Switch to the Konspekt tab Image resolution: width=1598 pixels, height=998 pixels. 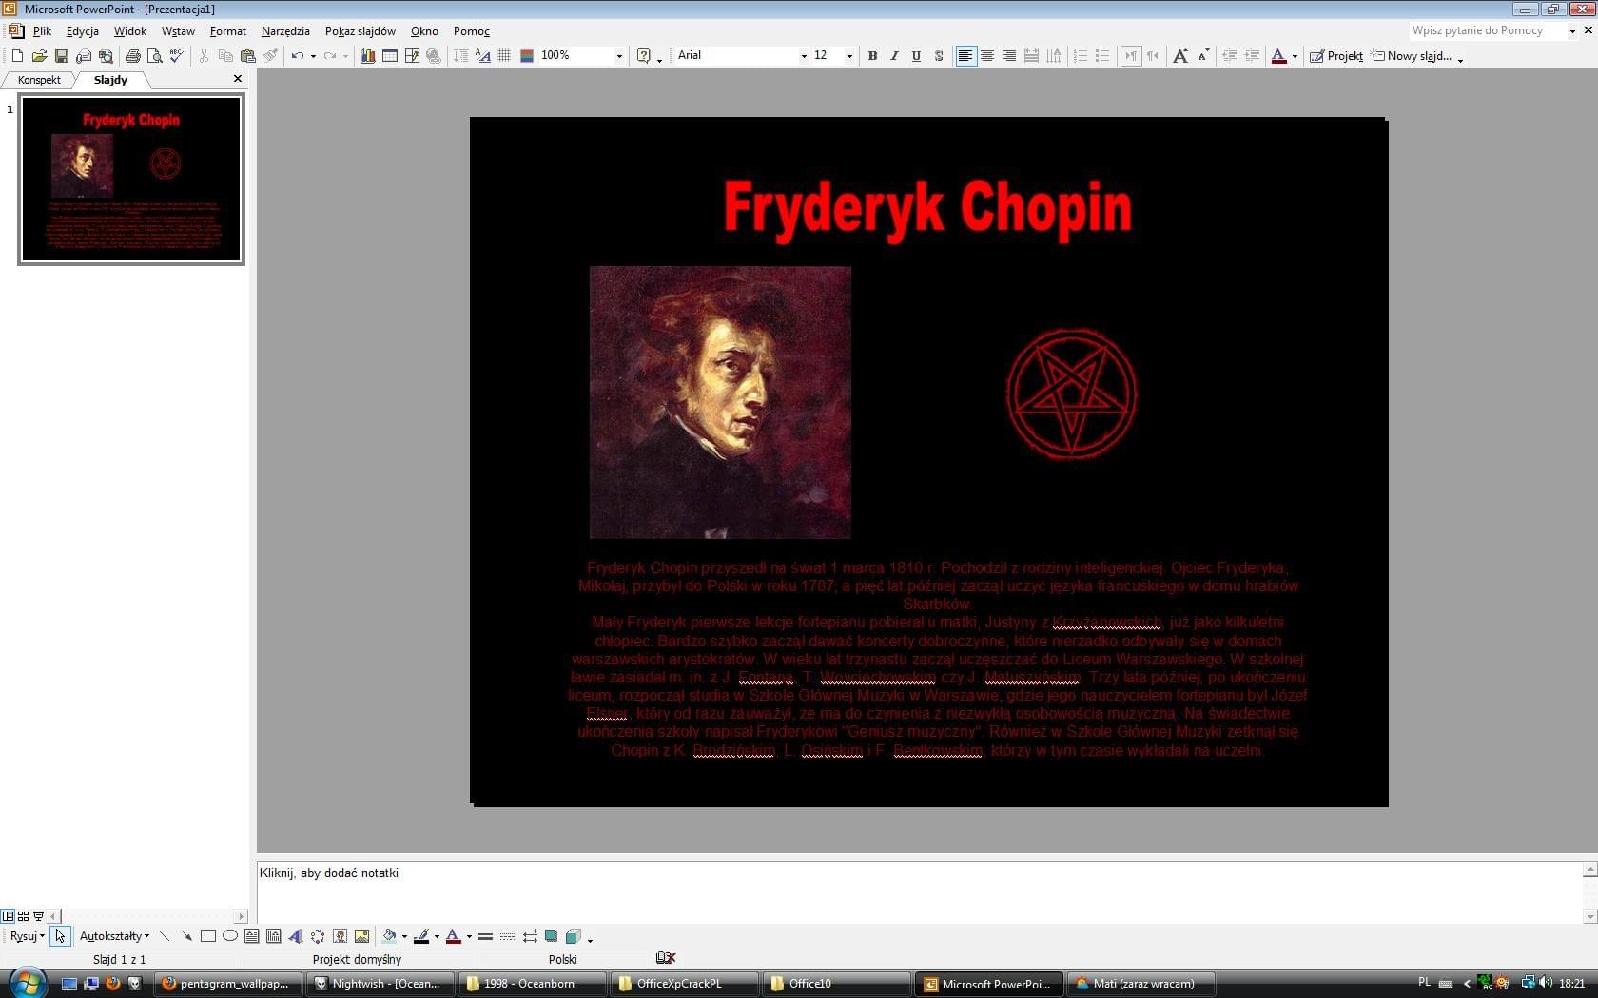click(x=39, y=80)
